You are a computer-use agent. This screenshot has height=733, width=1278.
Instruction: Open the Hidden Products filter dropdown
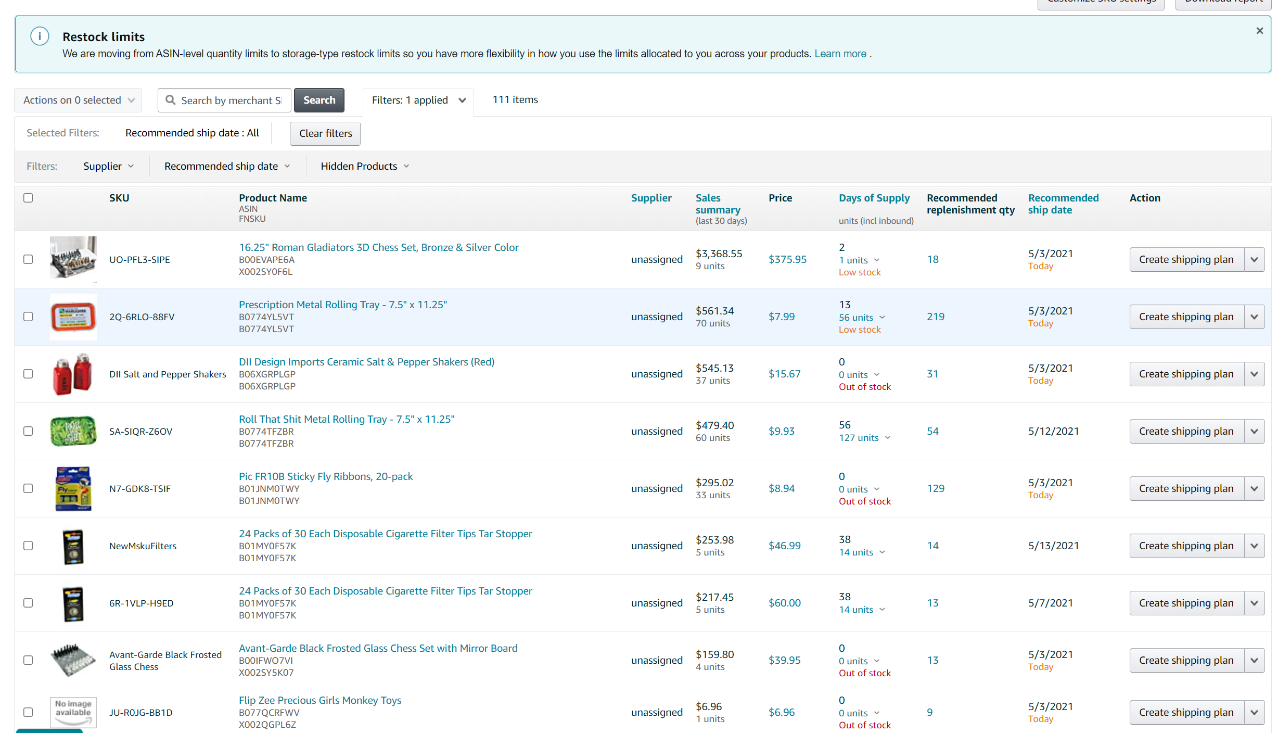coord(364,166)
